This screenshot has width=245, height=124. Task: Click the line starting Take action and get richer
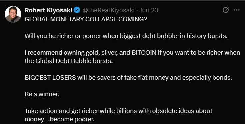pyautogui.click(x=118, y=111)
